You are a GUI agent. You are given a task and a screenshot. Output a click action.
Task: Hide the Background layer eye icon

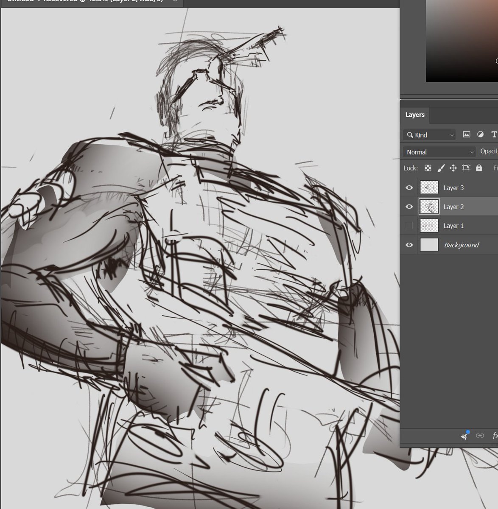(x=409, y=245)
